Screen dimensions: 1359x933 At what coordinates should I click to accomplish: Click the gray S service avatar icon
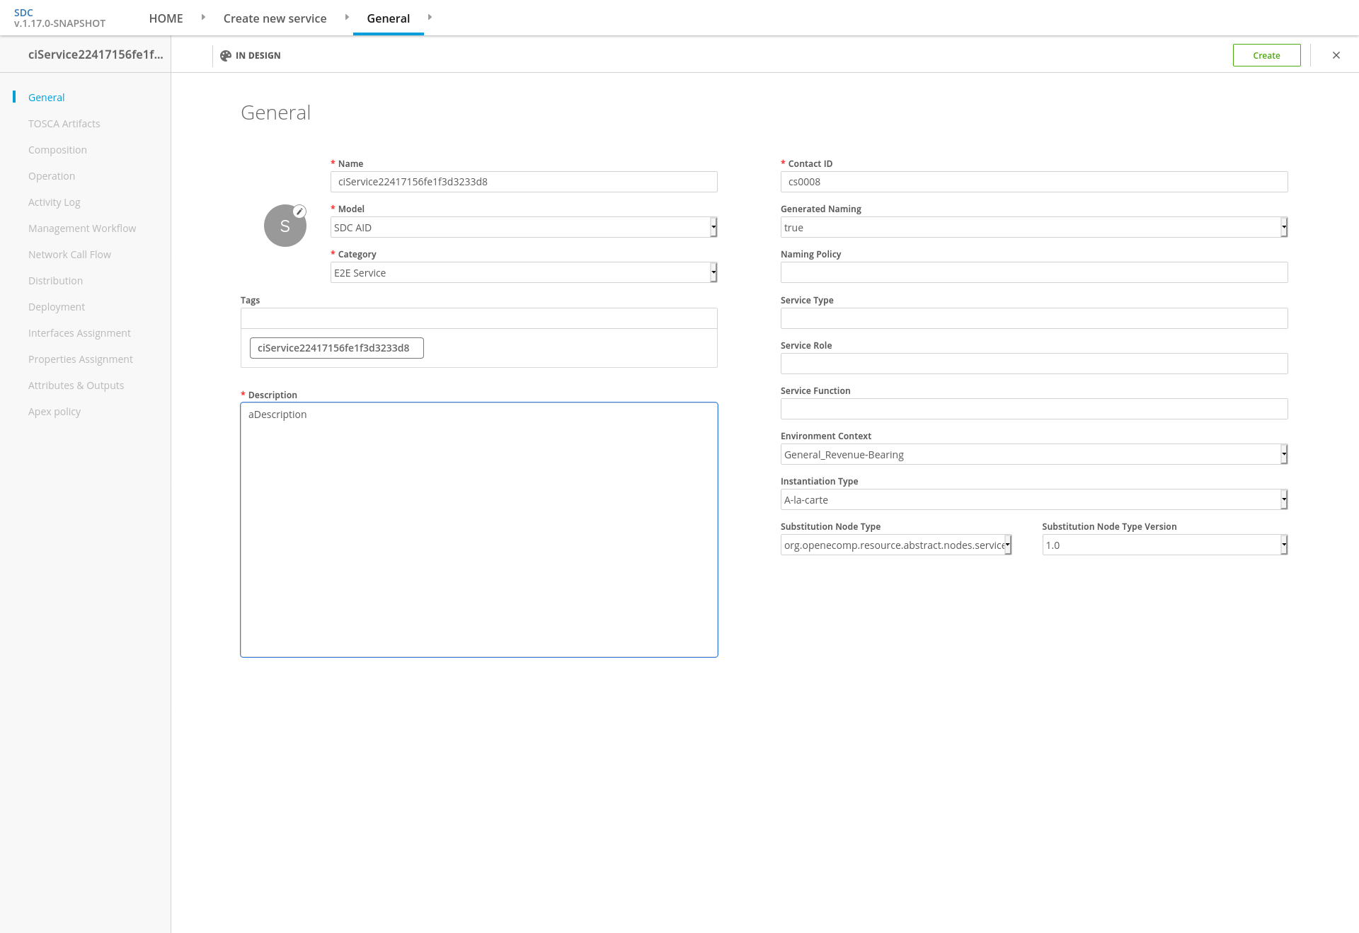click(285, 226)
